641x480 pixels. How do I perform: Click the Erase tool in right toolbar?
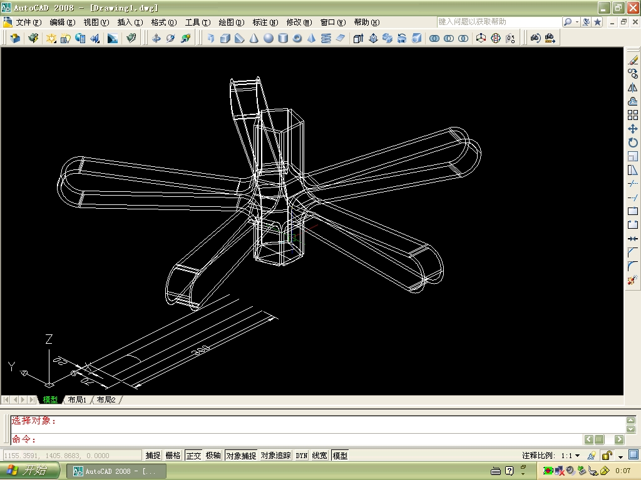point(633,60)
